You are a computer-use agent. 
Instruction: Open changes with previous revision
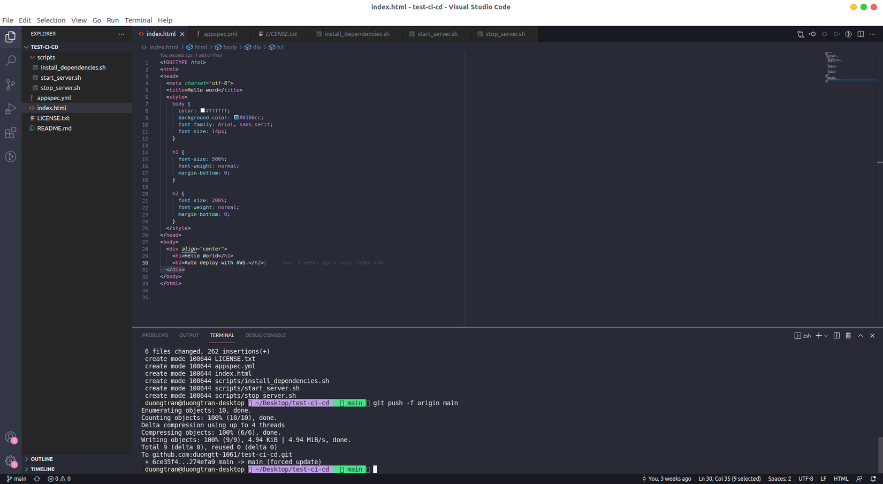point(812,34)
